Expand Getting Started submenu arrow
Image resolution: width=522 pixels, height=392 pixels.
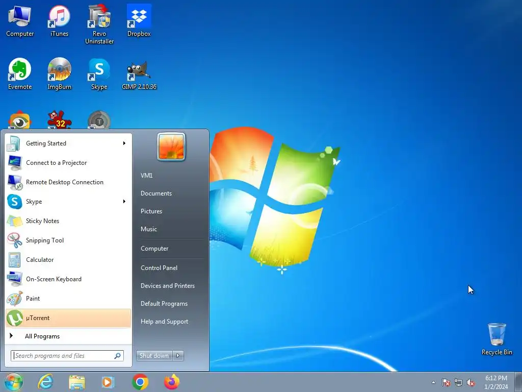tap(124, 143)
